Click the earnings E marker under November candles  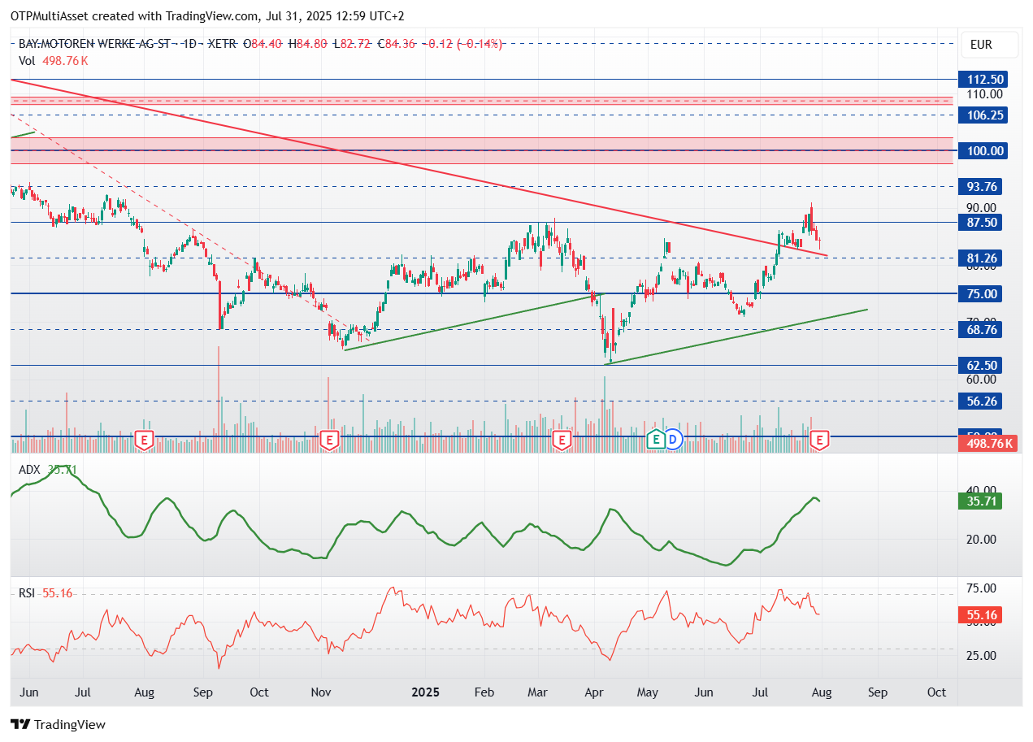pos(329,440)
